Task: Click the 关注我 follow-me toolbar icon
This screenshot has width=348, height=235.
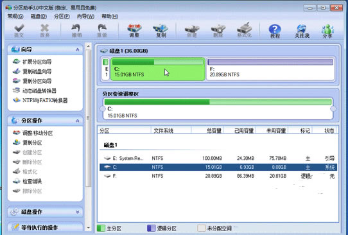Action: [x=302, y=31]
